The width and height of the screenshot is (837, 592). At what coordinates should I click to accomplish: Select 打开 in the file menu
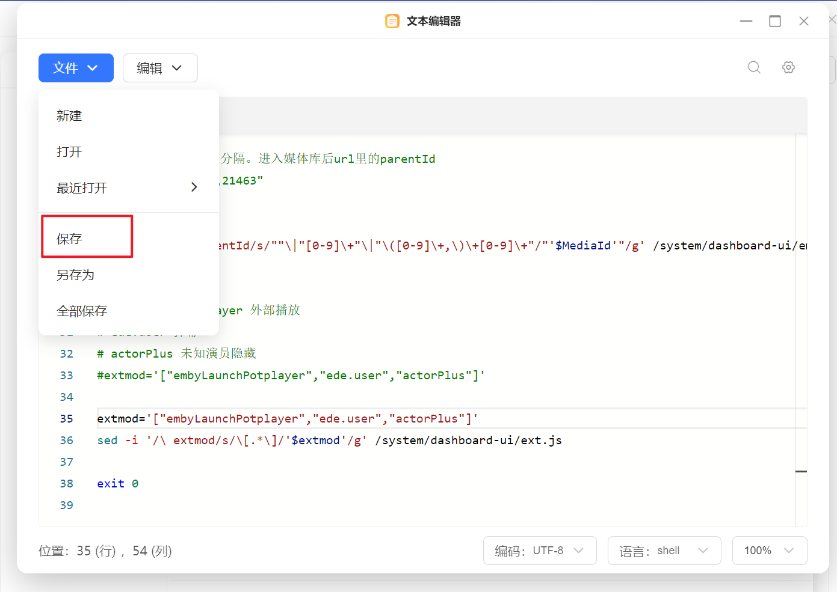[69, 152]
